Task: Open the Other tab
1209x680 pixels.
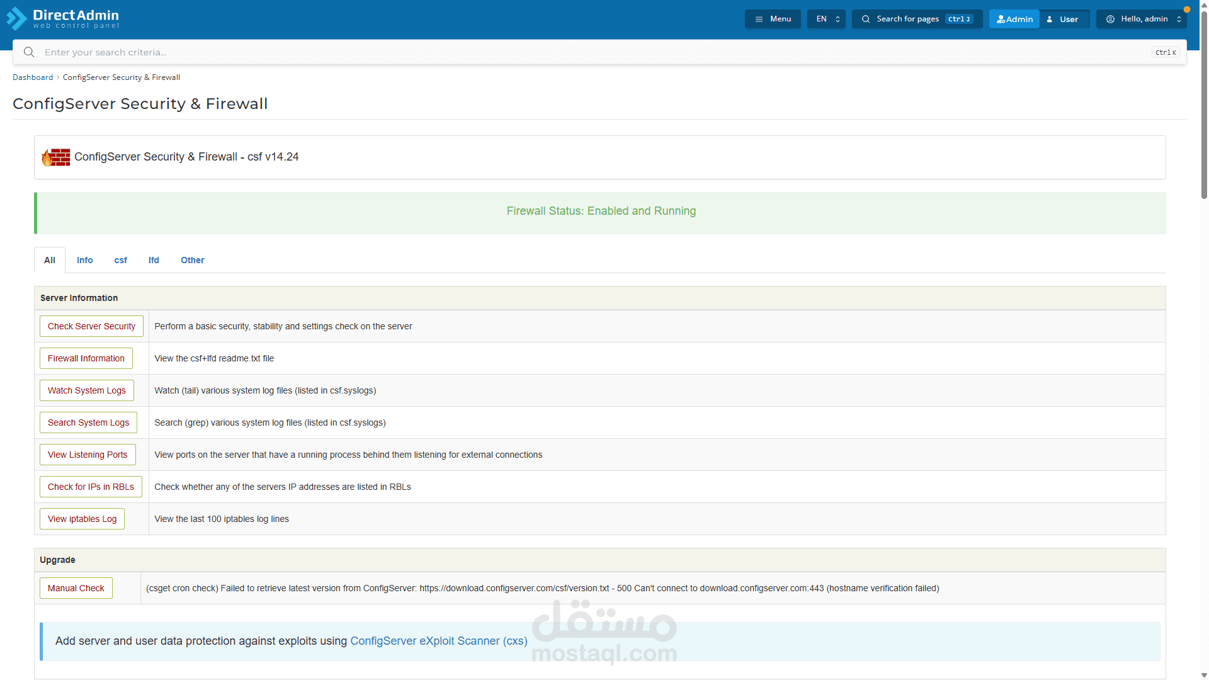Action: coord(192,260)
